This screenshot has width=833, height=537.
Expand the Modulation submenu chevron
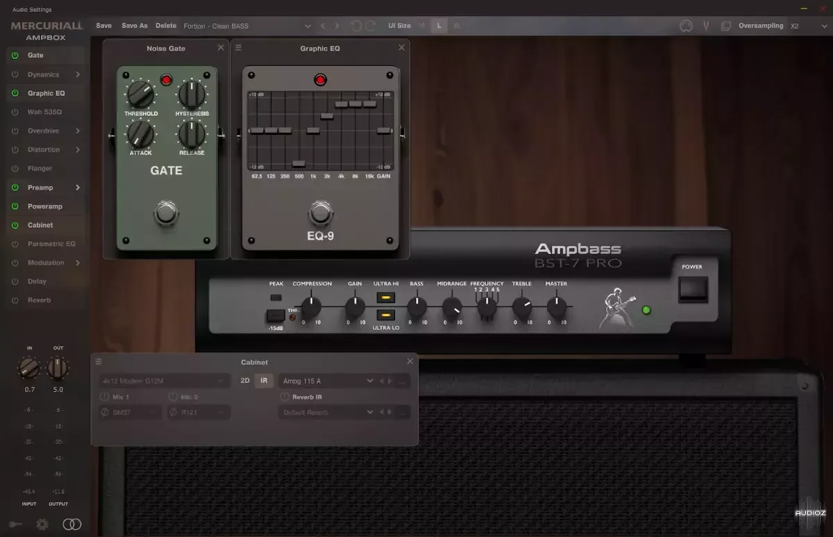click(78, 263)
